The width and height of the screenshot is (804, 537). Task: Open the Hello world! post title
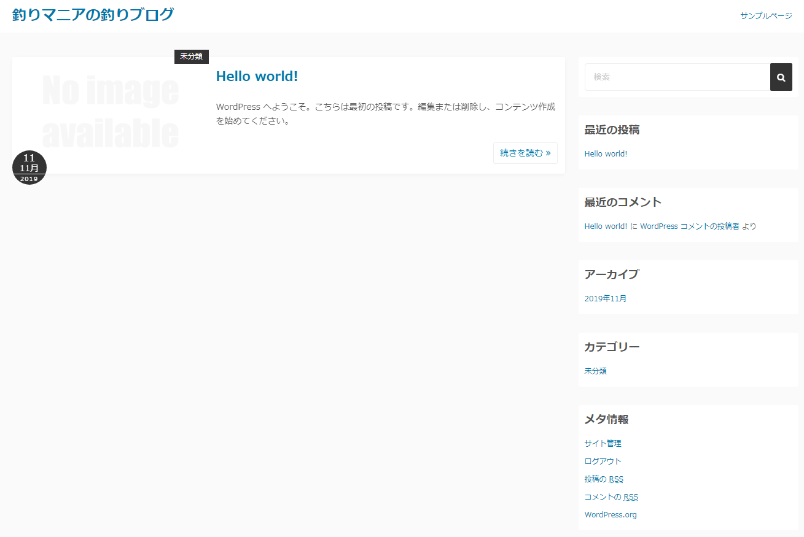click(257, 77)
